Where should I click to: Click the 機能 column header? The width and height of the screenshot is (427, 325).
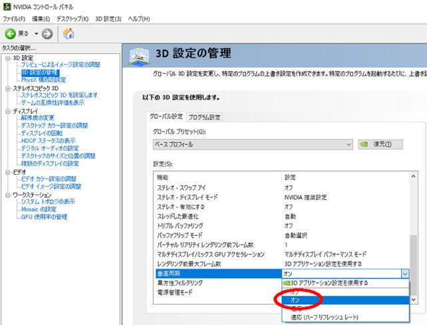(218, 177)
